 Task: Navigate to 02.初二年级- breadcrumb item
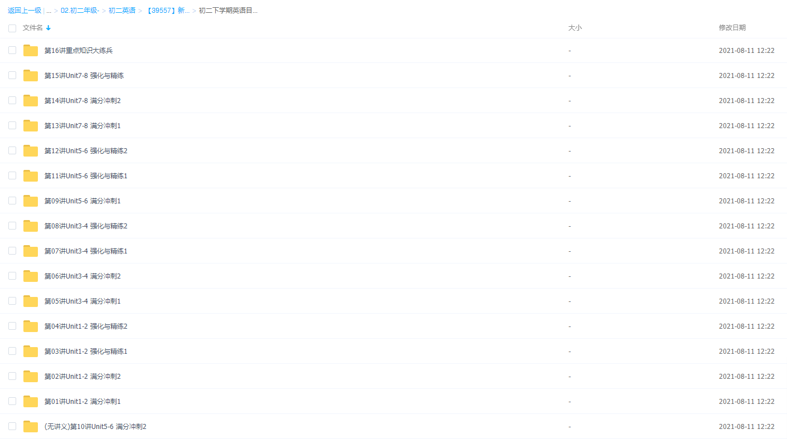point(80,11)
